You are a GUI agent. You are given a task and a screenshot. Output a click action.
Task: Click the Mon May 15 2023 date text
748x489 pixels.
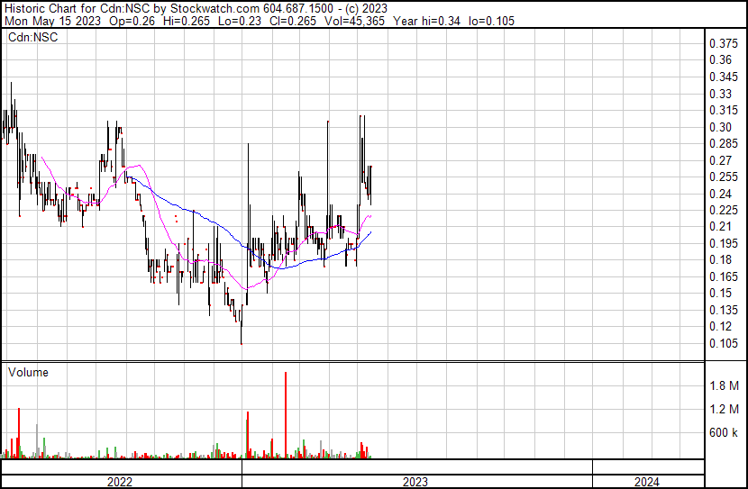coord(44,21)
